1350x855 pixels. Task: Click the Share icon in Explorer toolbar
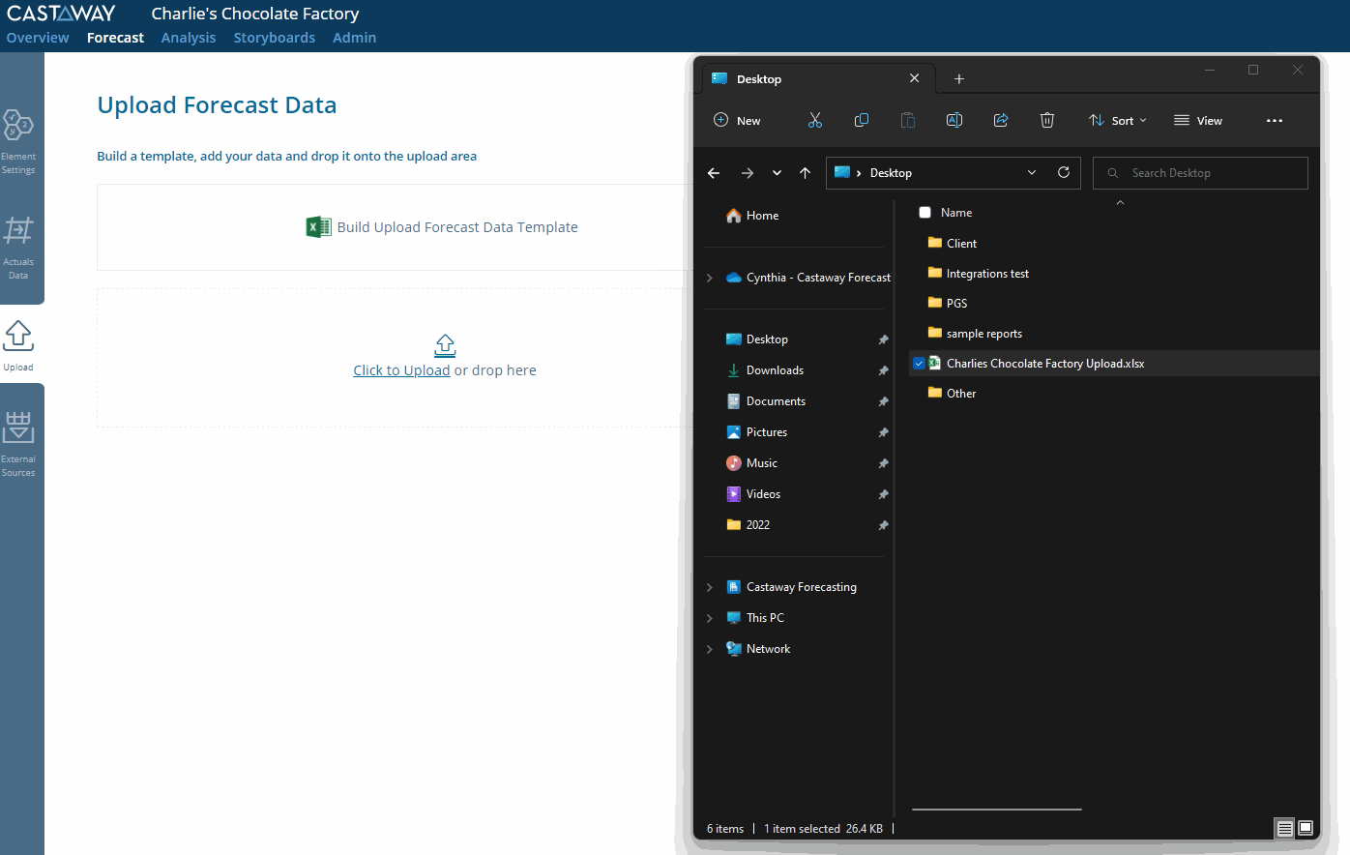[1001, 120]
